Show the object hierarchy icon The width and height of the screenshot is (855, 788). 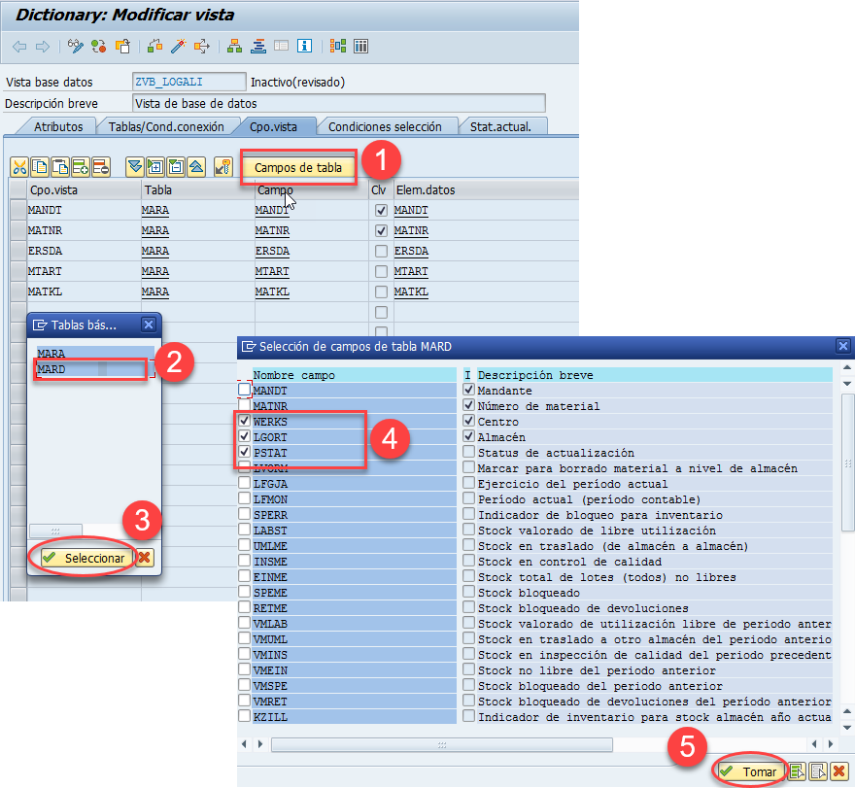click(x=234, y=47)
